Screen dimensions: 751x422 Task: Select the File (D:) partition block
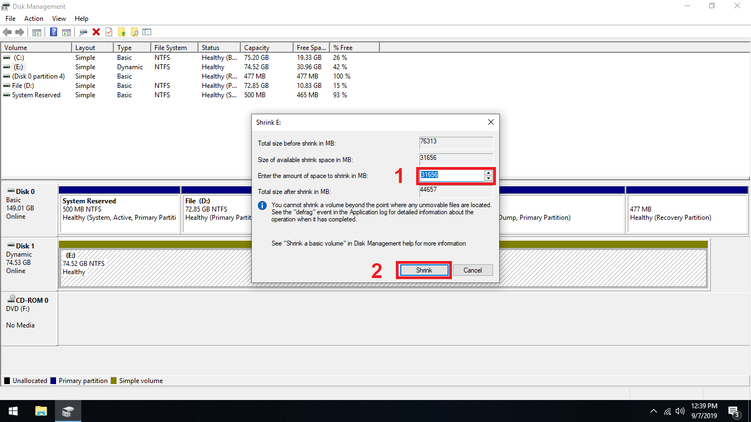(x=216, y=209)
